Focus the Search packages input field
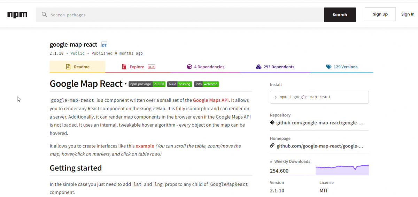Image resolution: width=418 pixels, height=197 pixels. coord(185,15)
